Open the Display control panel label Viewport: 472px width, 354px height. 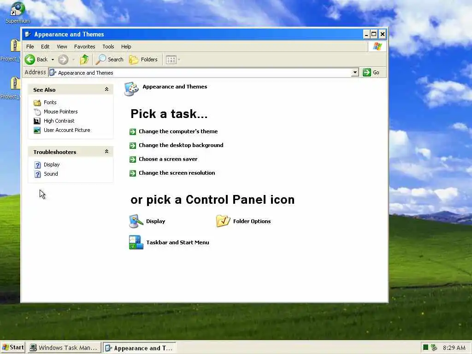[156, 221]
